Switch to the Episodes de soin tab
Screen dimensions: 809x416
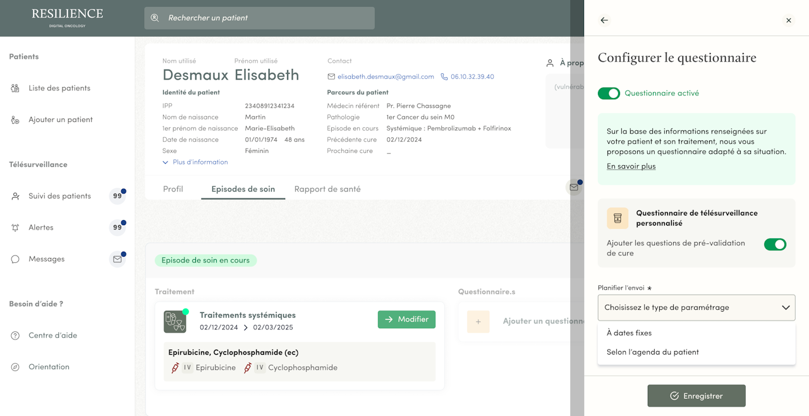[x=243, y=189]
